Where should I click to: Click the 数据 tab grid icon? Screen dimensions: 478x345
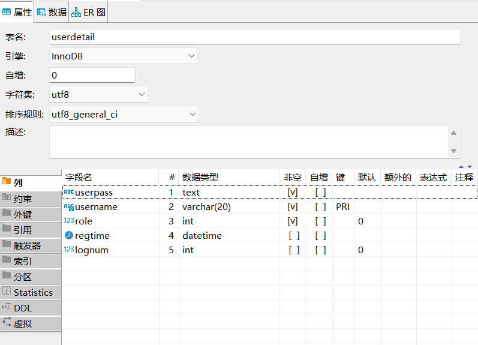41,13
